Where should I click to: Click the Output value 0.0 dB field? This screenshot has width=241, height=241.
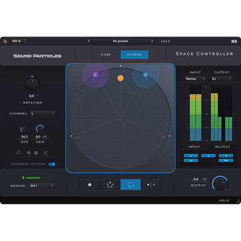tap(198, 179)
